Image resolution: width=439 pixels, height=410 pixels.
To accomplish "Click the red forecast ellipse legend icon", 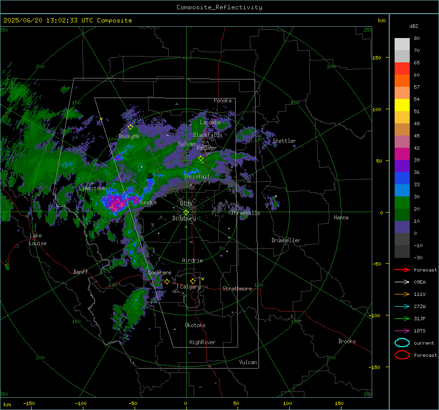I will click(402, 355).
